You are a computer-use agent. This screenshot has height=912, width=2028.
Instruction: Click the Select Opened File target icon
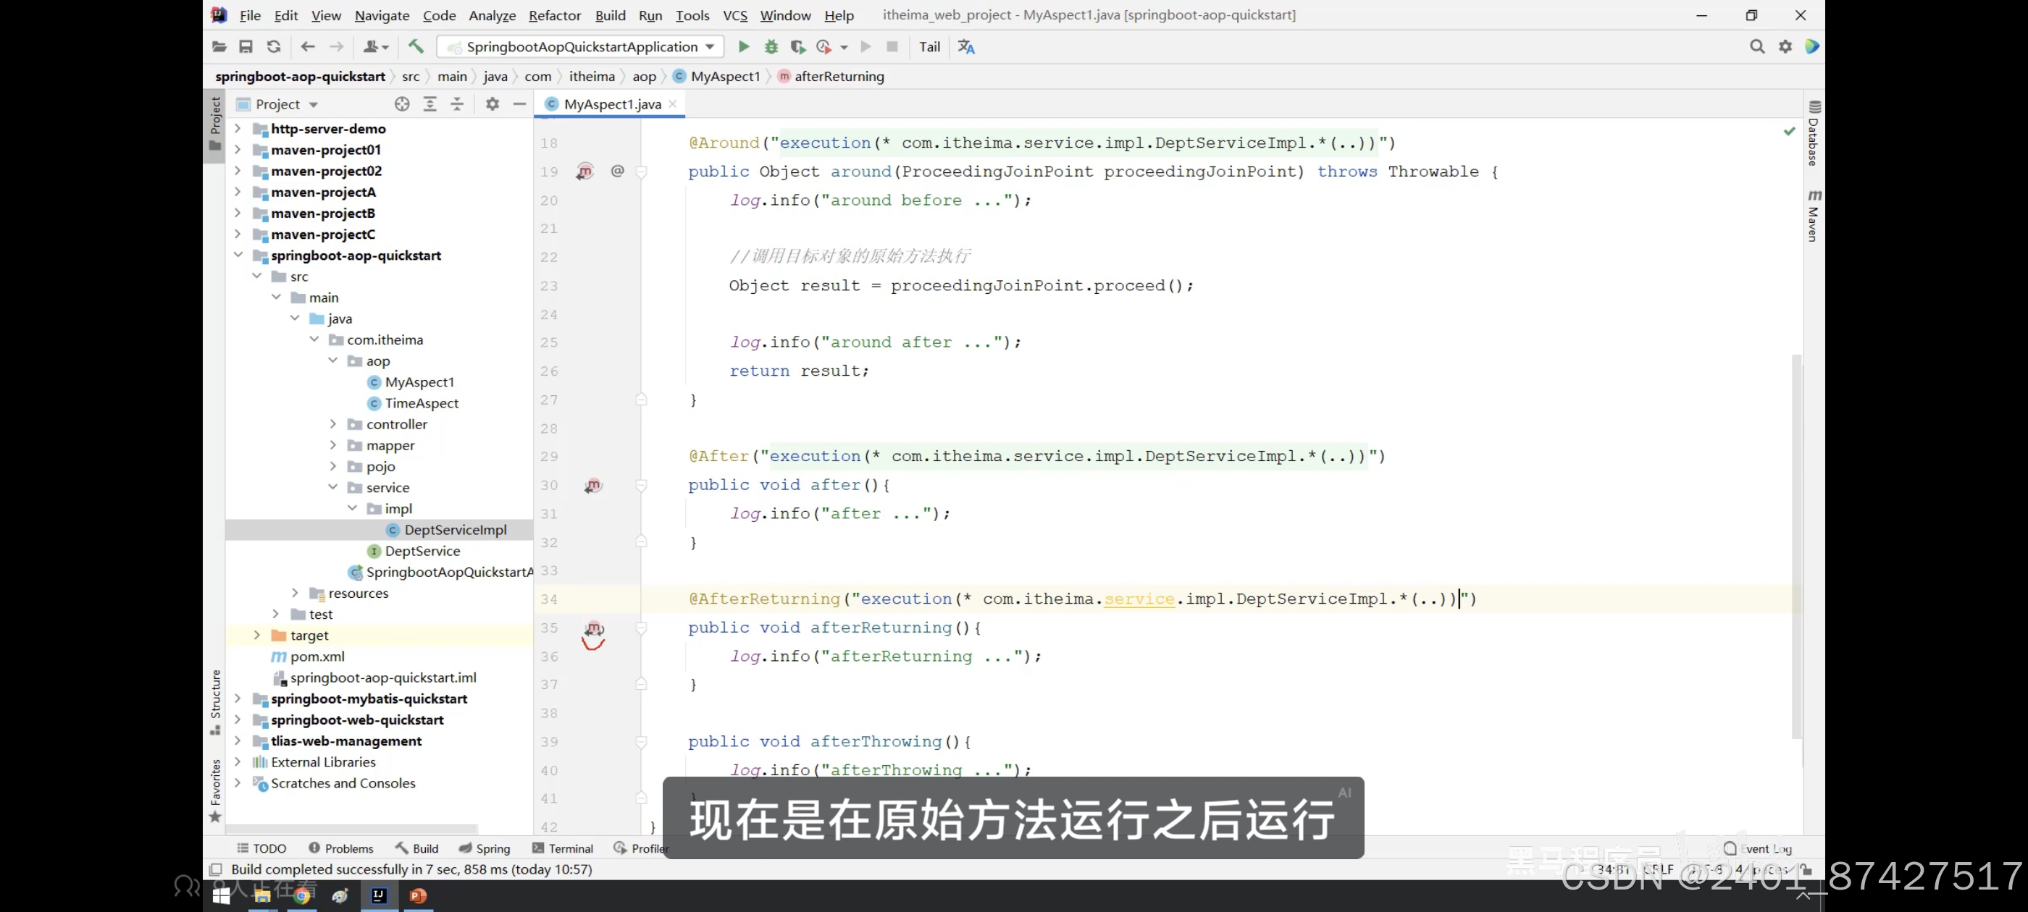401,105
